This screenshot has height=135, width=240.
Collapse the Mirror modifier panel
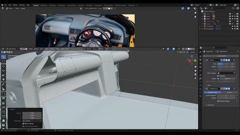(x=204, y=60)
